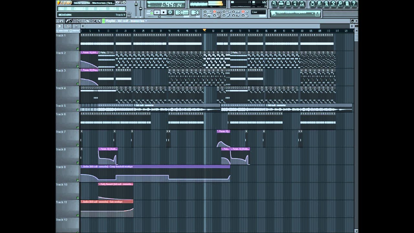
Task: Select the Delete tool in playlist toolbar
Action: (75, 21)
